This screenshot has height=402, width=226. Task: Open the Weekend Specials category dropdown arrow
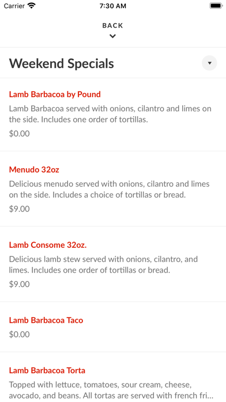coord(209,63)
